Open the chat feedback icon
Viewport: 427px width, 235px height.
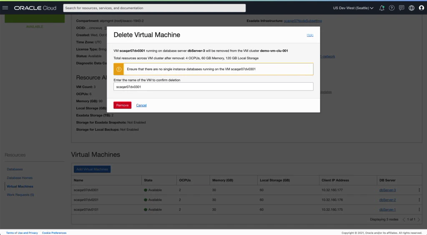[x=402, y=8]
